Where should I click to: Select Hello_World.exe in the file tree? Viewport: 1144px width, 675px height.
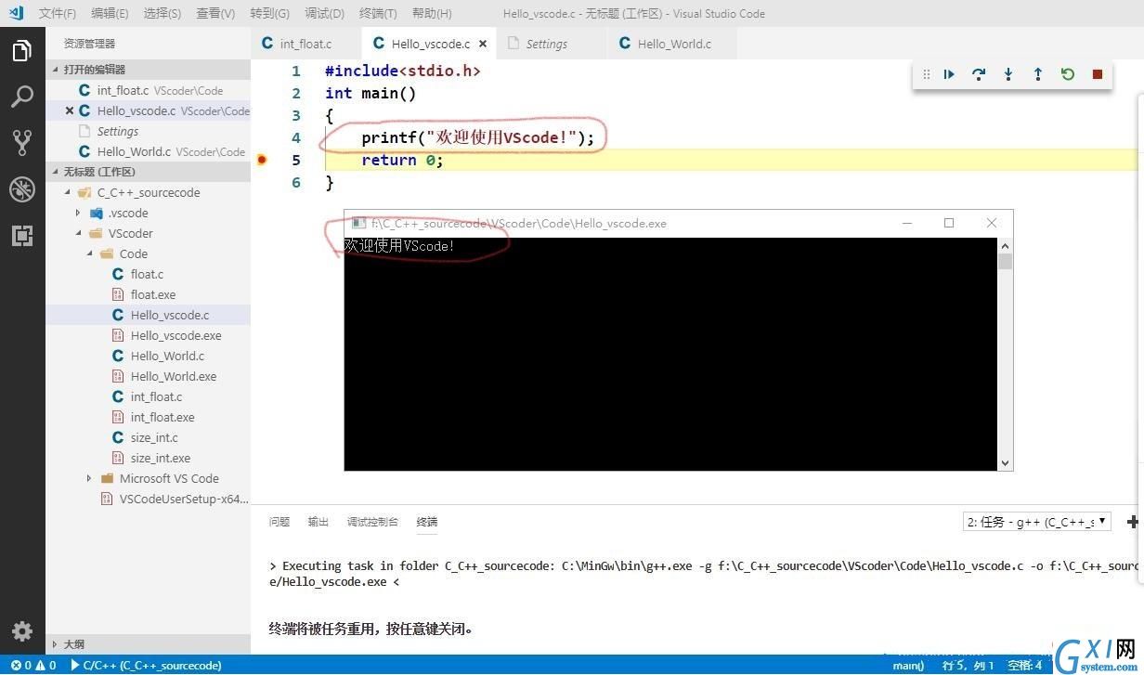click(174, 376)
